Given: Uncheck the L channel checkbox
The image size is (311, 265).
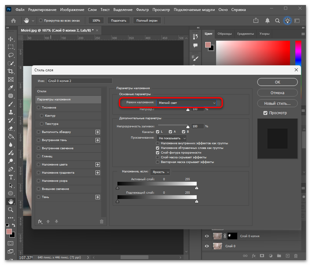Looking at the screenshot, I should [x=158, y=132].
